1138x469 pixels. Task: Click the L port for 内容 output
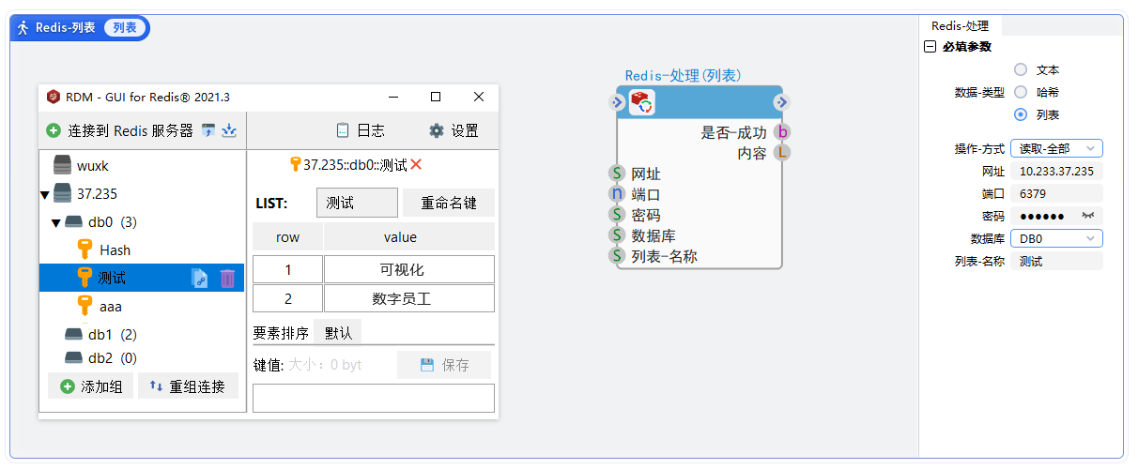point(782,153)
